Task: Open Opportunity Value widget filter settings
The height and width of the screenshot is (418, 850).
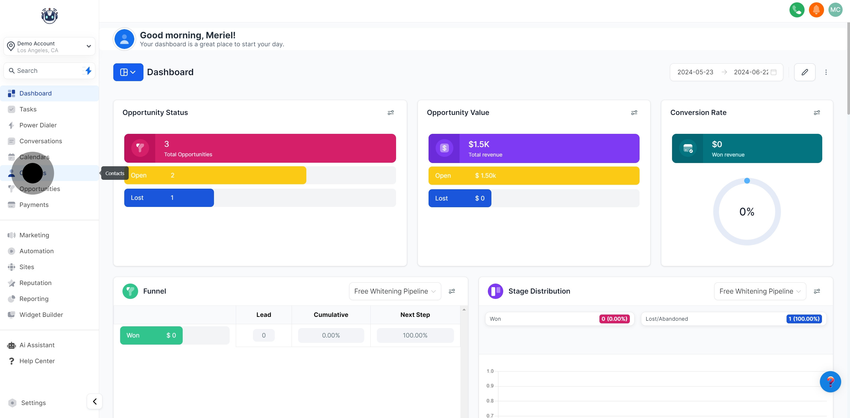Action: (634, 113)
